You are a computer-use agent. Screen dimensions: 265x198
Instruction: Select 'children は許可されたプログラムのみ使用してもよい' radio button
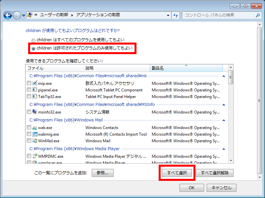point(33,49)
